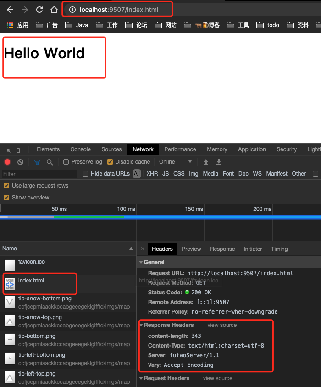Reload the page in browser toolbar

(x=39, y=10)
